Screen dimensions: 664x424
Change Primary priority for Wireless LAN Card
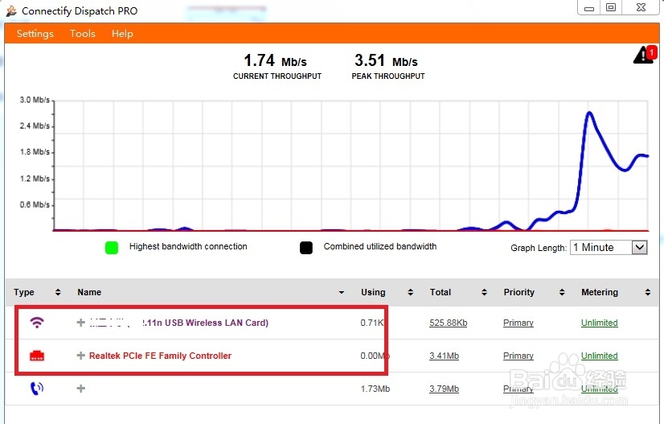pyautogui.click(x=518, y=323)
